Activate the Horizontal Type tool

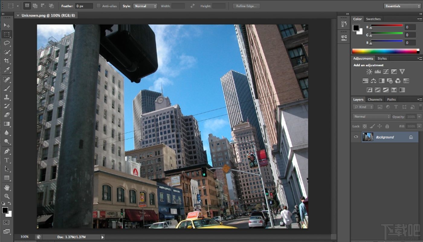pyautogui.click(x=7, y=159)
